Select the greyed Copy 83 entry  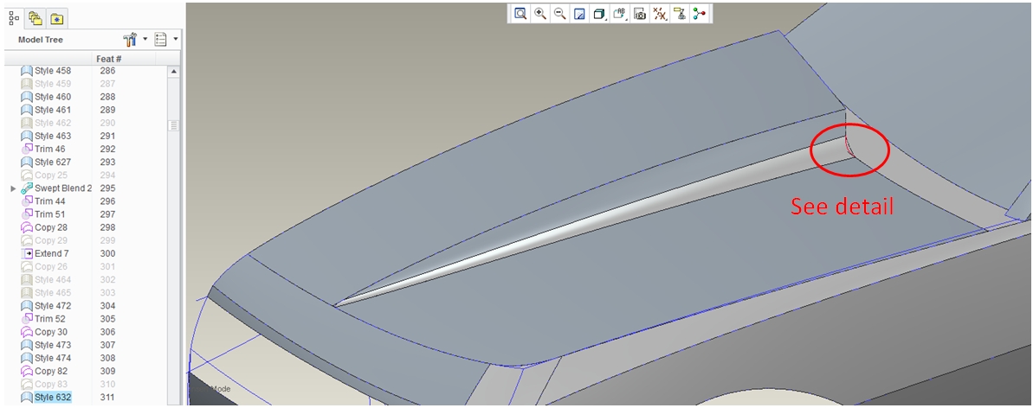51,385
